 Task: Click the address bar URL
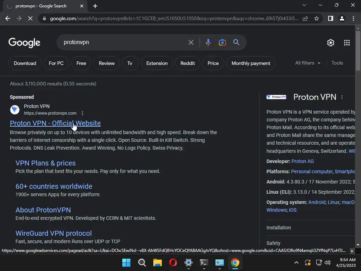[174, 18]
